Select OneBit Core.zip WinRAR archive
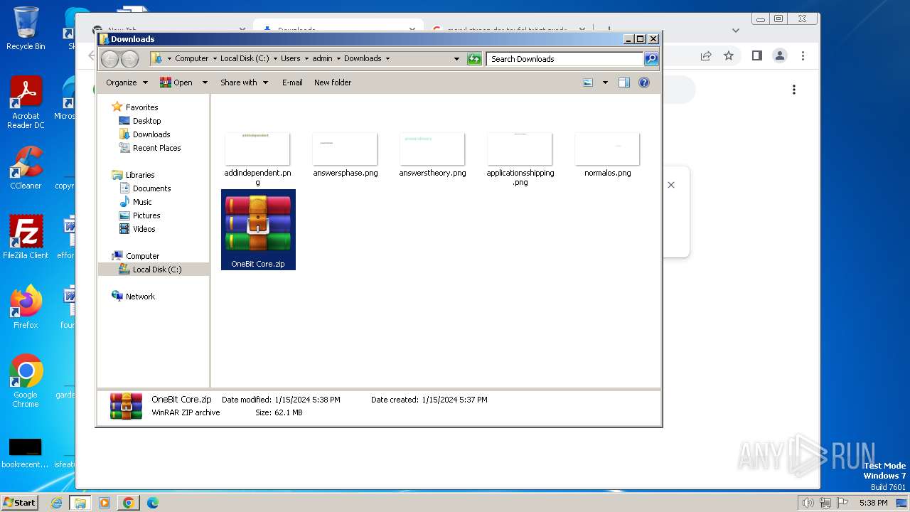Image resolution: width=910 pixels, height=512 pixels. point(258,230)
